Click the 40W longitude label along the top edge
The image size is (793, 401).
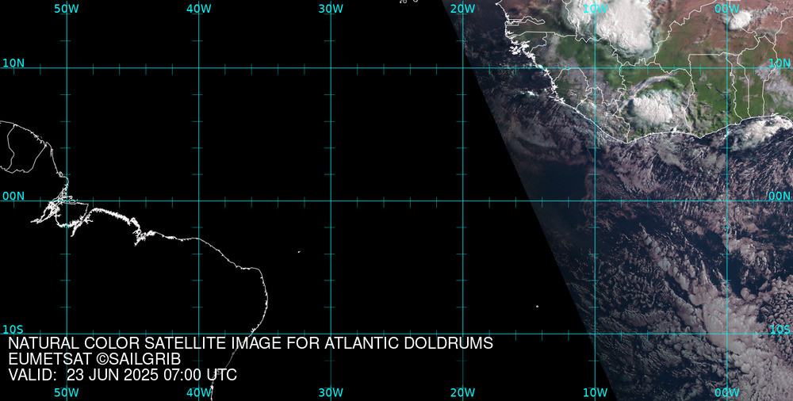[199, 9]
